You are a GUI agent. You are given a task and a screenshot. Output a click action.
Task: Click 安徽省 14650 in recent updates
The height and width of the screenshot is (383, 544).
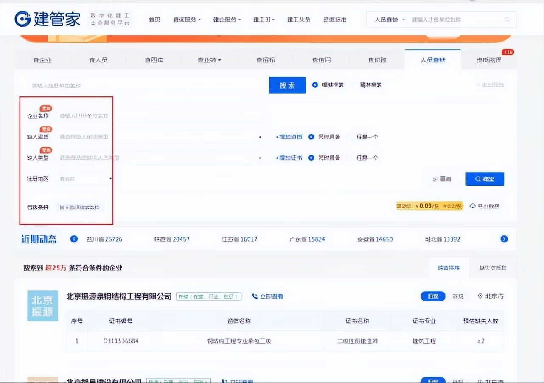[375, 239]
